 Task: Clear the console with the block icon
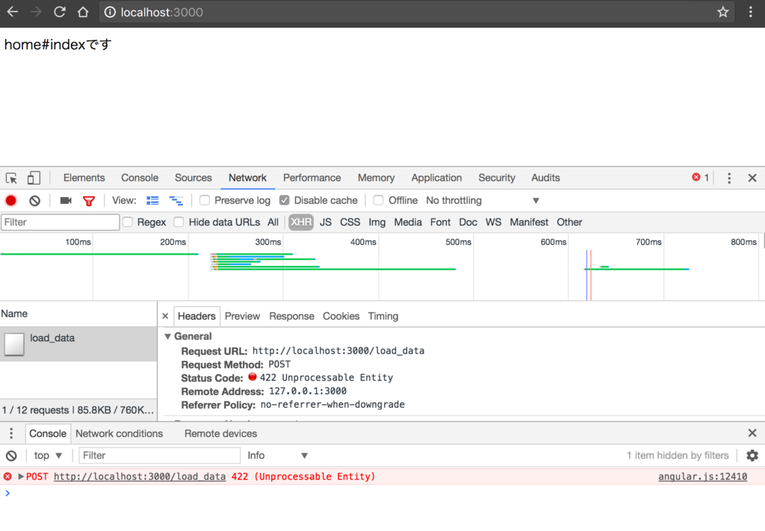coord(11,456)
